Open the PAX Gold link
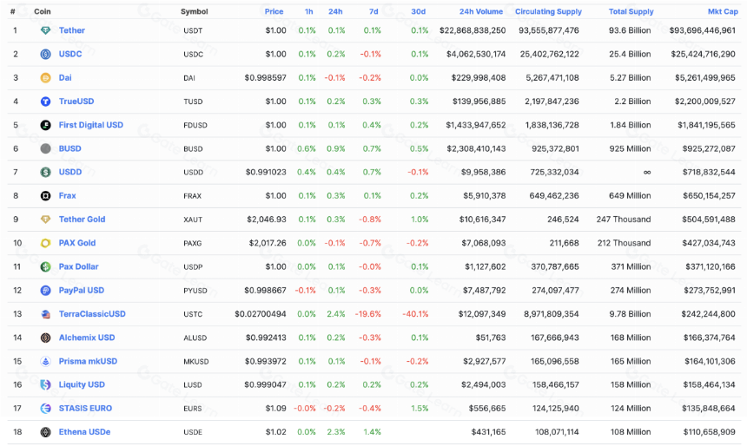The height and width of the screenshot is (446, 747). 77,243
